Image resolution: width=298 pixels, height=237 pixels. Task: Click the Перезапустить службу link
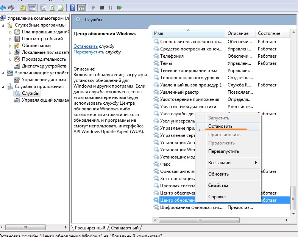89,52
